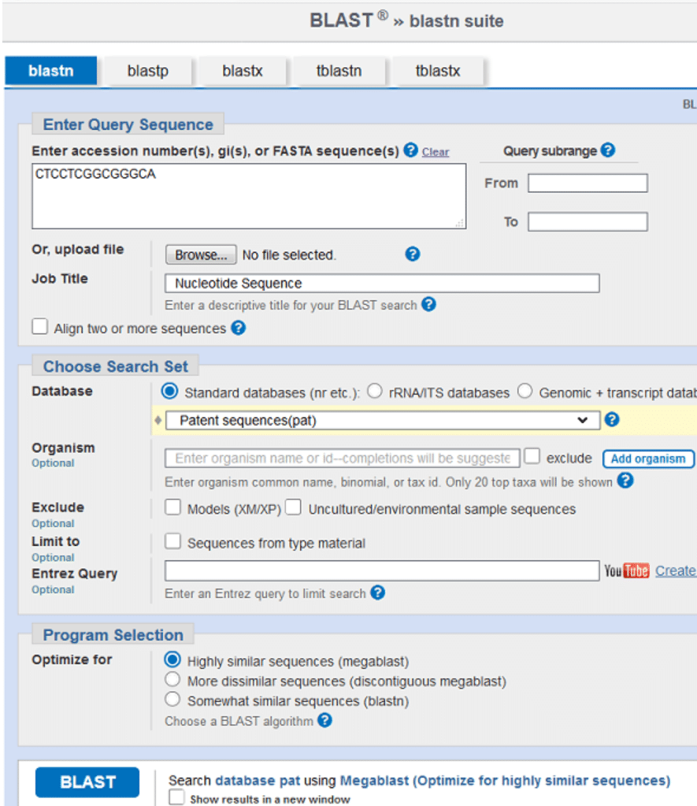The width and height of the screenshot is (697, 806).
Task: Switch to the blastp tab
Action: (x=148, y=70)
